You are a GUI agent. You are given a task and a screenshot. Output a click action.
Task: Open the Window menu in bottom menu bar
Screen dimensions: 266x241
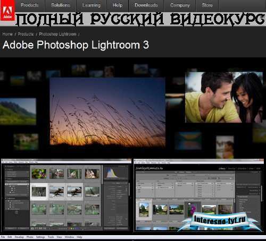tap(69, 237)
